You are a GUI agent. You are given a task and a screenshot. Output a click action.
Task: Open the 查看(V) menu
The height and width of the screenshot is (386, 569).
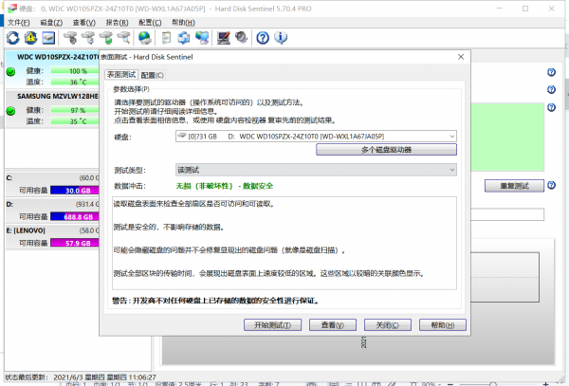pos(83,23)
